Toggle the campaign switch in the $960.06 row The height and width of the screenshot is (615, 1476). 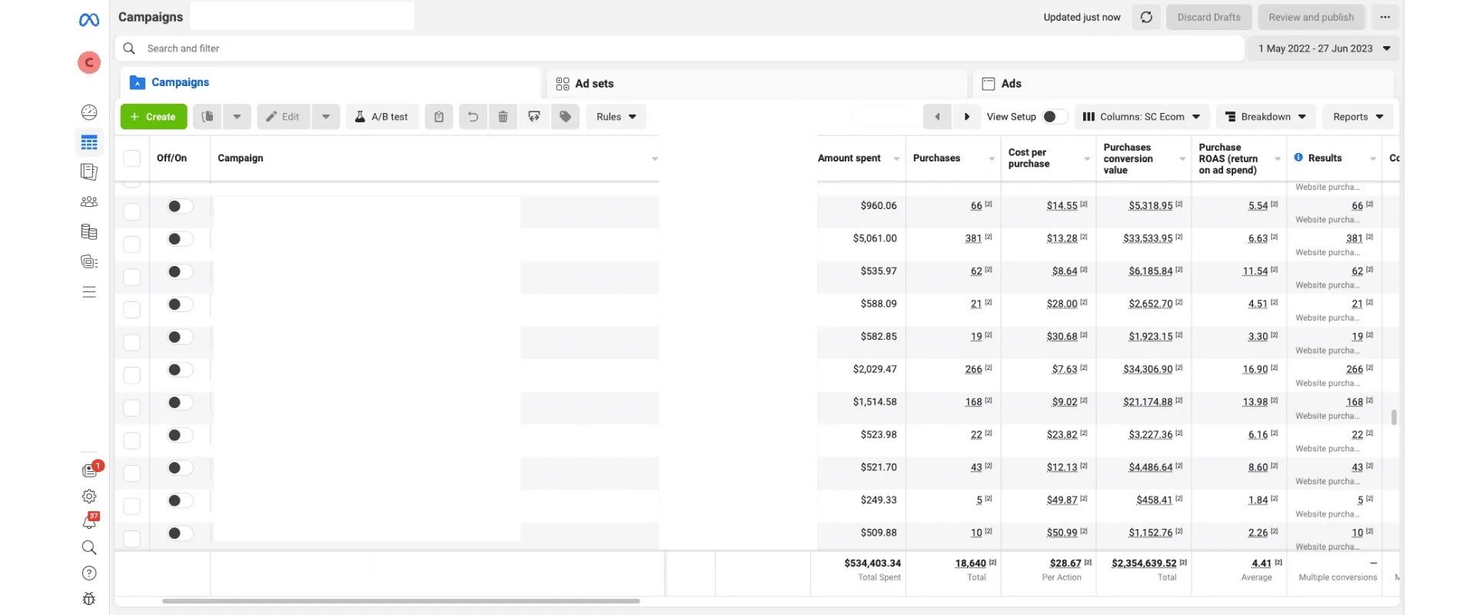point(180,206)
